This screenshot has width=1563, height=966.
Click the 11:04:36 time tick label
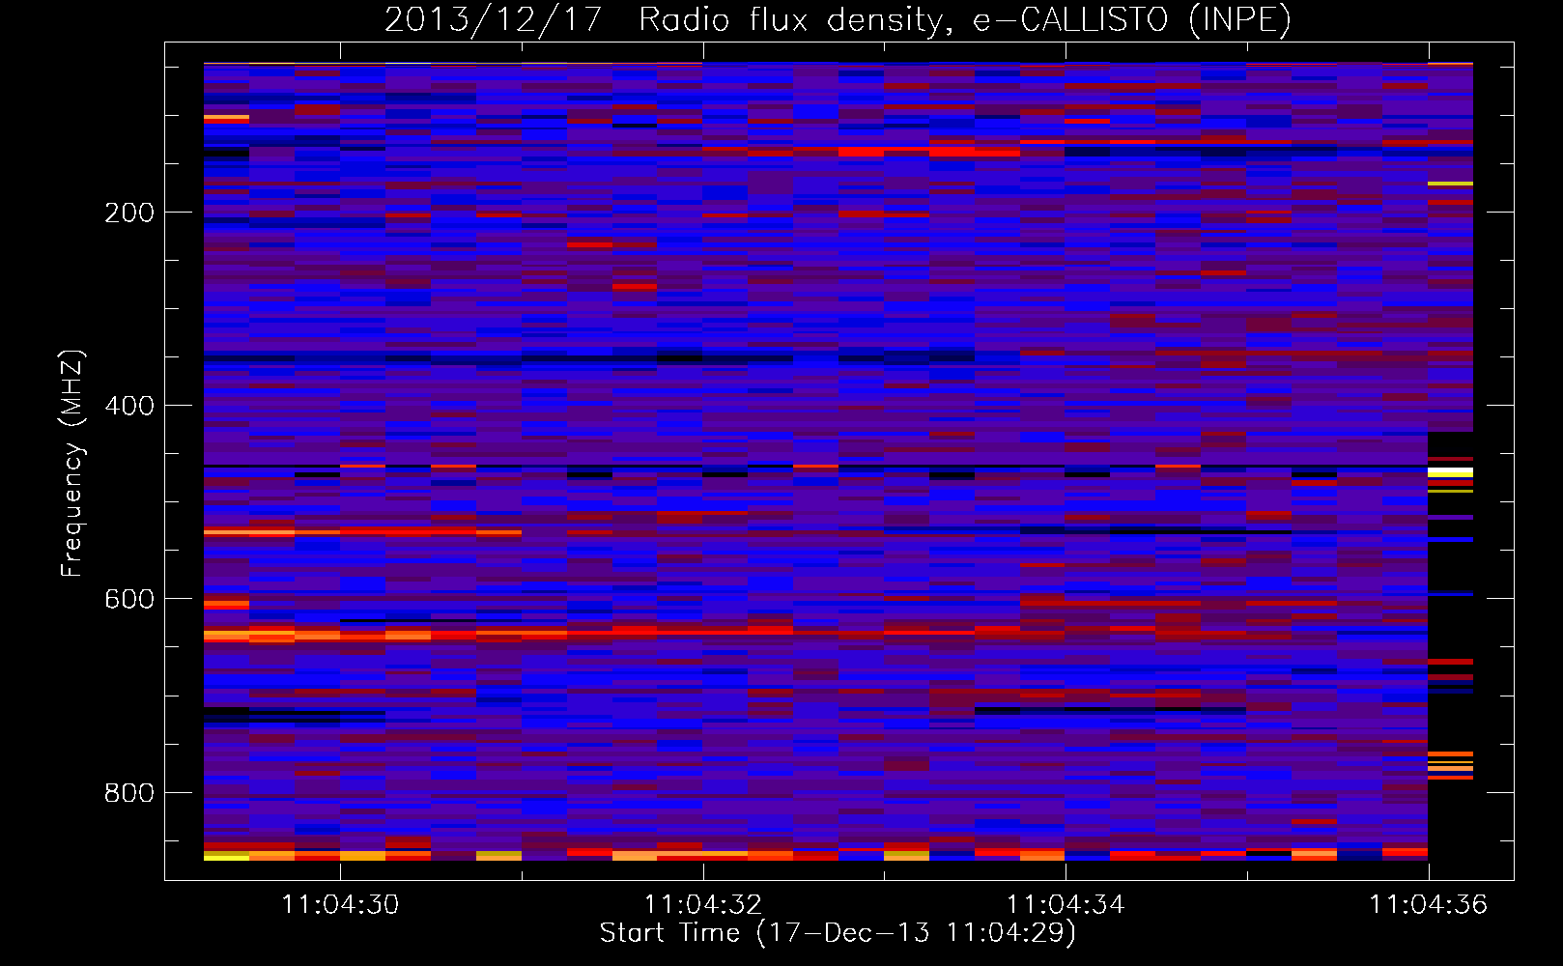click(1429, 905)
